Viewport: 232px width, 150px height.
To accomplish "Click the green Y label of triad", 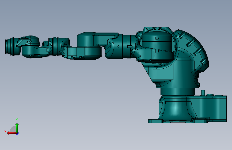I will click(x=17, y=120).
